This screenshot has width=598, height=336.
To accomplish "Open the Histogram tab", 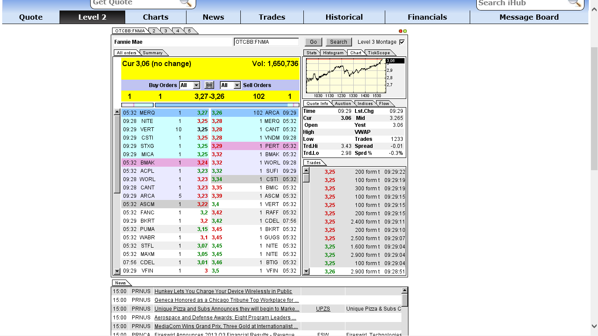I will (x=334, y=52).
